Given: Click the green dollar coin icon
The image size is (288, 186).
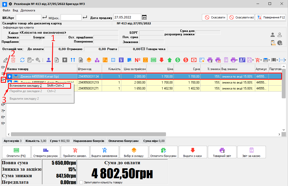Looking at the screenshot, I should pyautogui.click(x=178, y=60).
